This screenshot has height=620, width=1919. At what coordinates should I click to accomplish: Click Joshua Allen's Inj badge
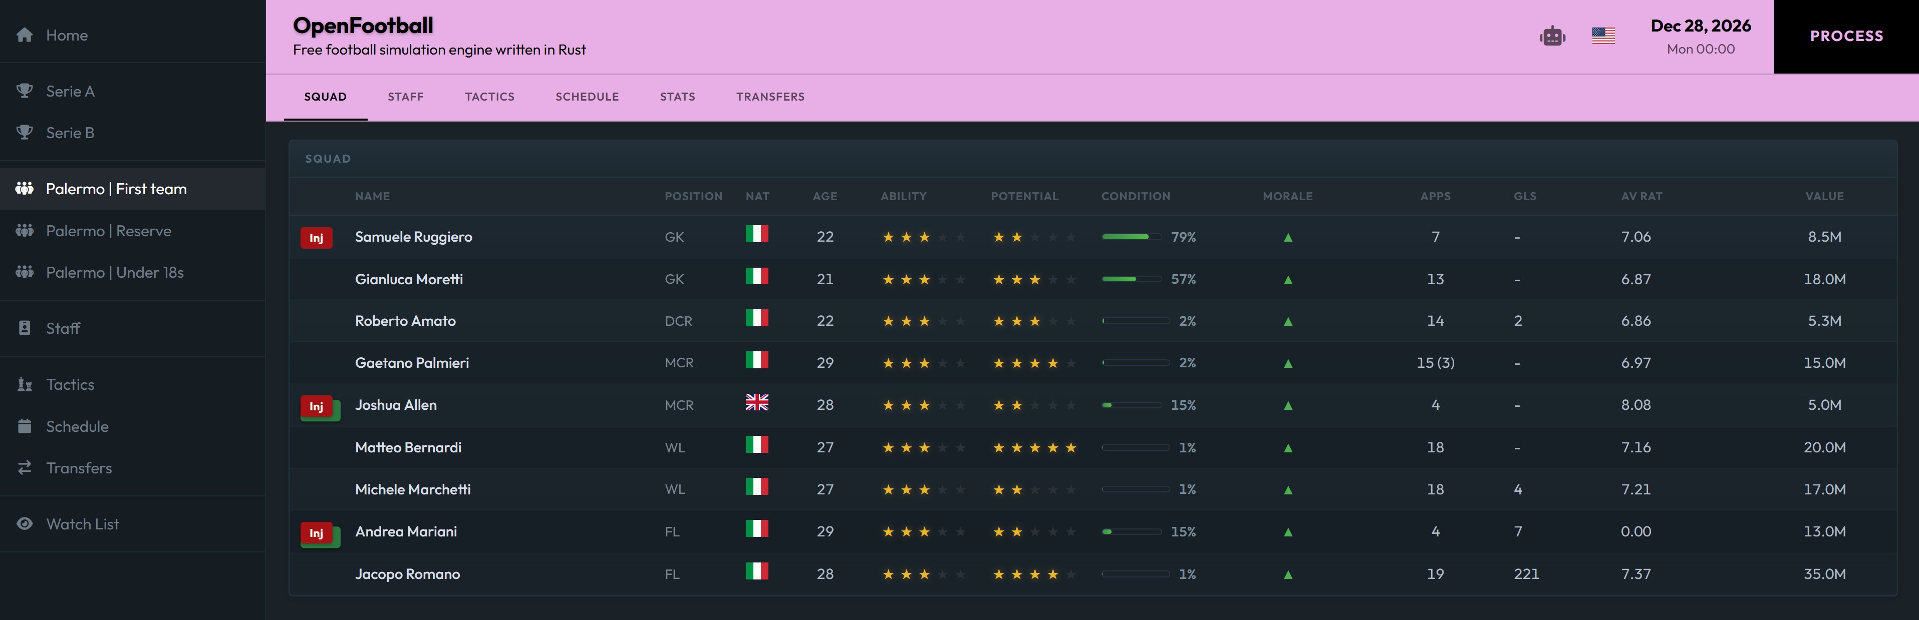click(317, 406)
